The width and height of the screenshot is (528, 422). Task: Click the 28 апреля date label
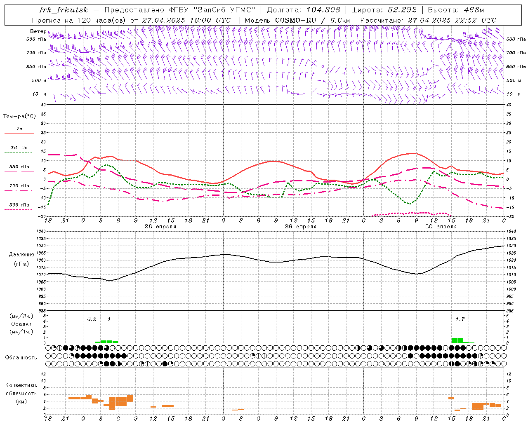click(x=160, y=227)
